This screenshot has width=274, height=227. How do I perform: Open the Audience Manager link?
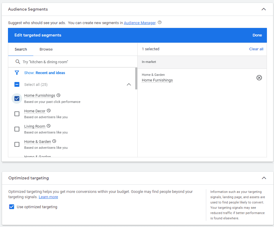pyautogui.click(x=139, y=23)
